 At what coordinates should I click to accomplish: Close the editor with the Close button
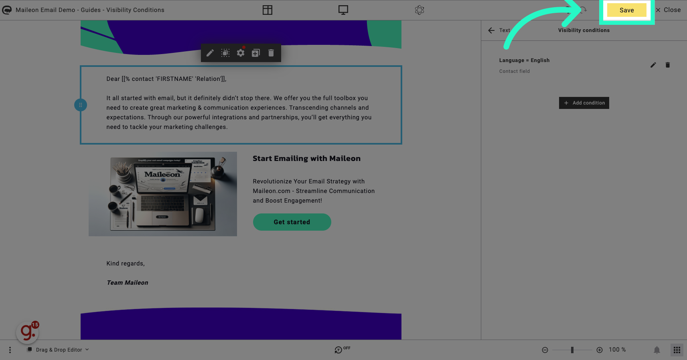(x=668, y=10)
